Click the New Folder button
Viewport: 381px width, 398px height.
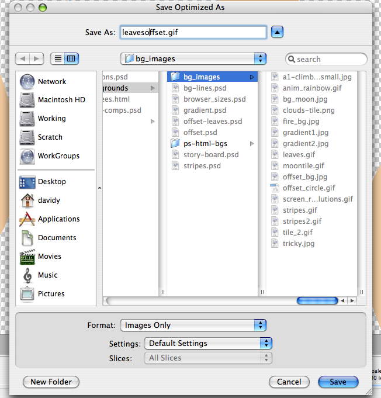[51, 382]
